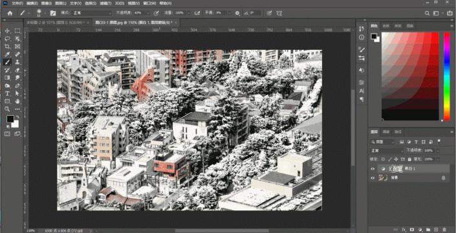
Task: Select the Eraser tool
Action: [17, 70]
